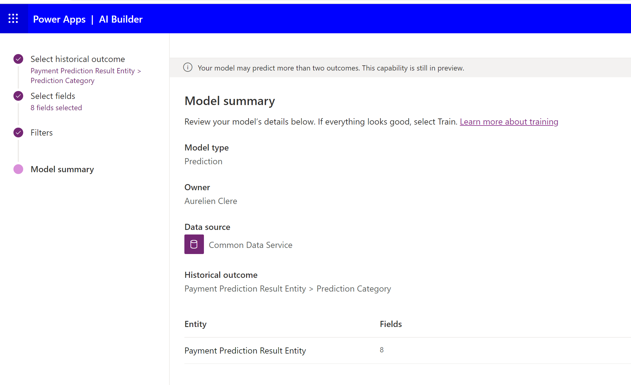Screen dimensions: 631x385
Task: Go to Select historical outcome step
Action: (78, 59)
